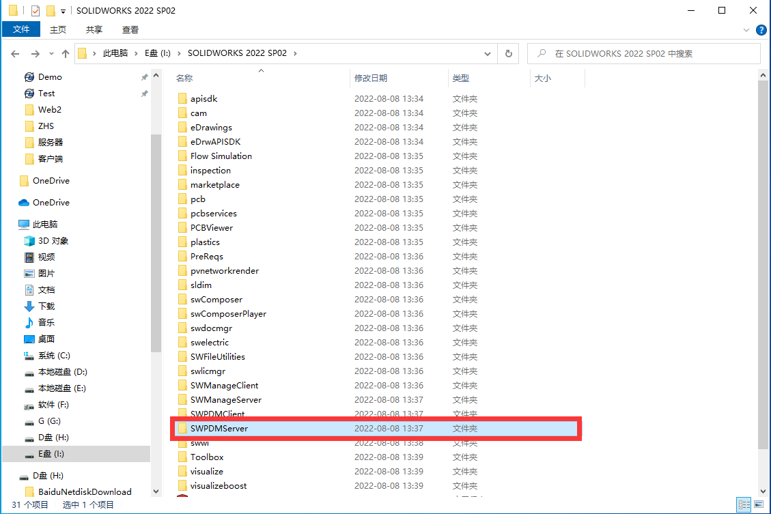Open the recent locations dropdown arrow
Image resolution: width=771 pixels, height=514 pixels.
(x=51, y=53)
